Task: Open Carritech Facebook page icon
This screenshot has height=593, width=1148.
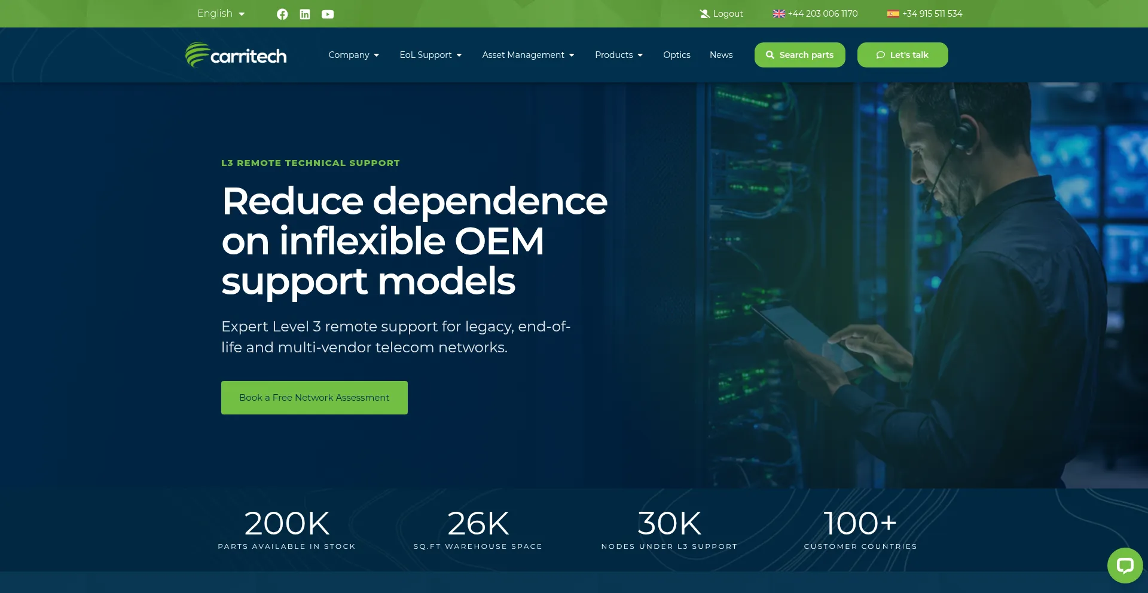Action: point(282,14)
